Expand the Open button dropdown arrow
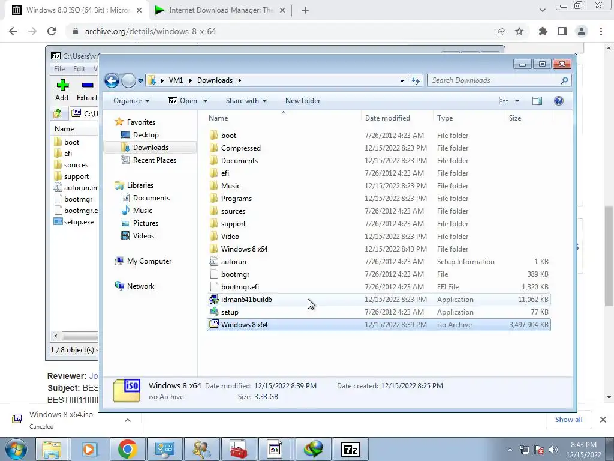The width and height of the screenshot is (614, 461). 205,101
